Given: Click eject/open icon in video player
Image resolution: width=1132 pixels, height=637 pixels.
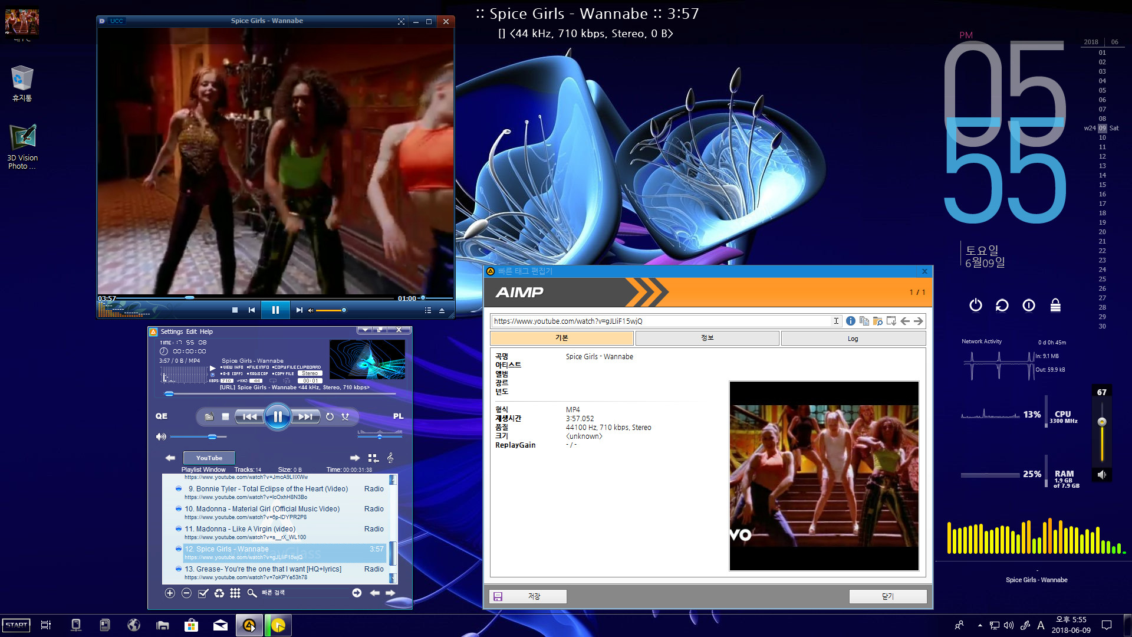Looking at the screenshot, I should pos(442,310).
